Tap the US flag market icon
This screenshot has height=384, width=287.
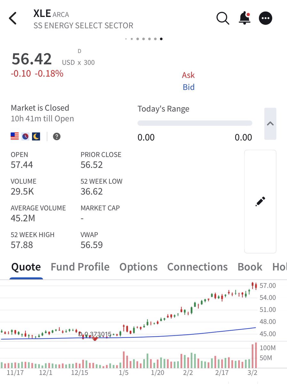pyautogui.click(x=15, y=137)
